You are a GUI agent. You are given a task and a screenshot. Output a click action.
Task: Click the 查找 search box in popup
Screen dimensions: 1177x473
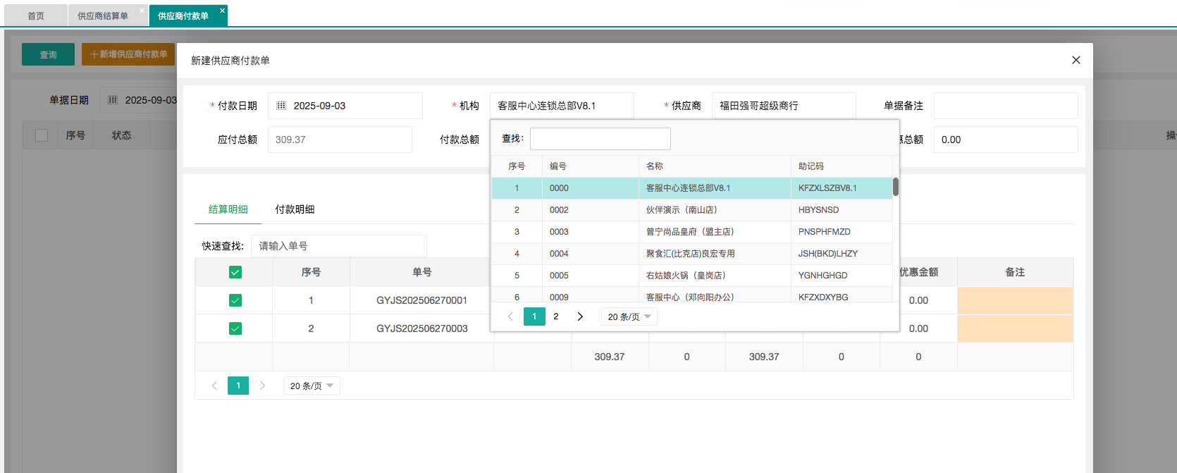click(600, 139)
